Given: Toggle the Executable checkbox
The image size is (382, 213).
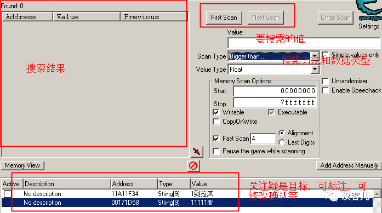Looking at the screenshot, I should (271, 112).
